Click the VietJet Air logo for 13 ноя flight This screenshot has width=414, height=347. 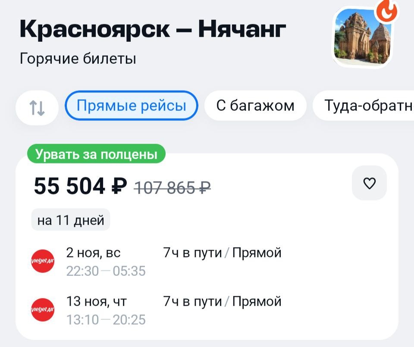[x=43, y=309]
